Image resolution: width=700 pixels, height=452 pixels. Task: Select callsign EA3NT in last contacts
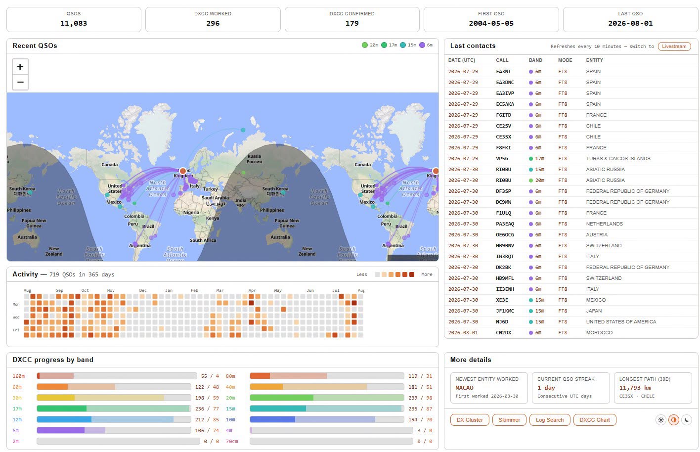click(x=503, y=72)
